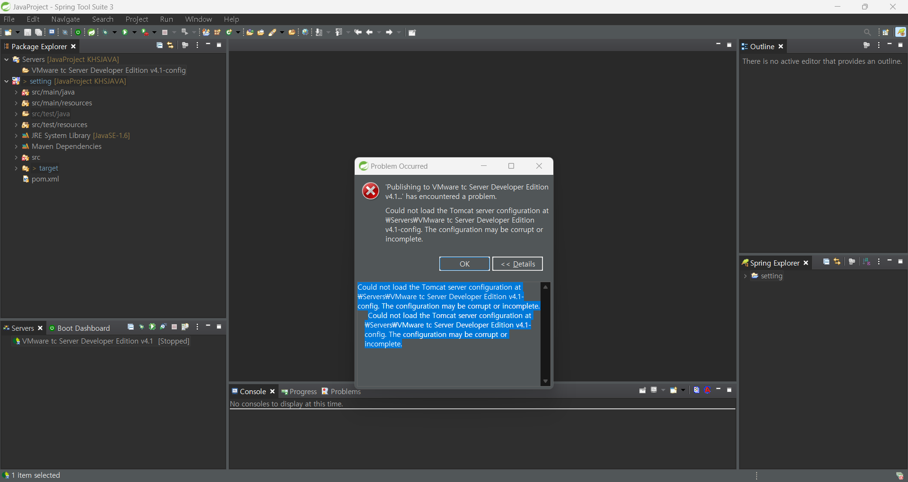
Task: Click the Pin Console icon
Action: coord(643,390)
